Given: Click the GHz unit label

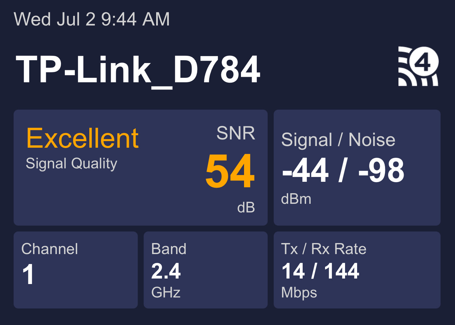Looking at the screenshot, I should [166, 292].
